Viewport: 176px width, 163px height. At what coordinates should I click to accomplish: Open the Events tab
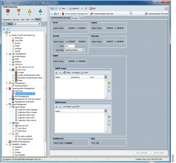point(75,18)
